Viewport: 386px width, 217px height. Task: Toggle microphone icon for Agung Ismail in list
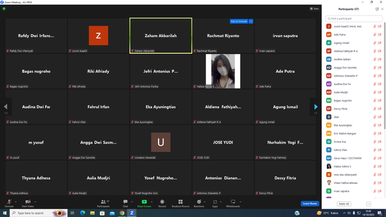point(375,43)
